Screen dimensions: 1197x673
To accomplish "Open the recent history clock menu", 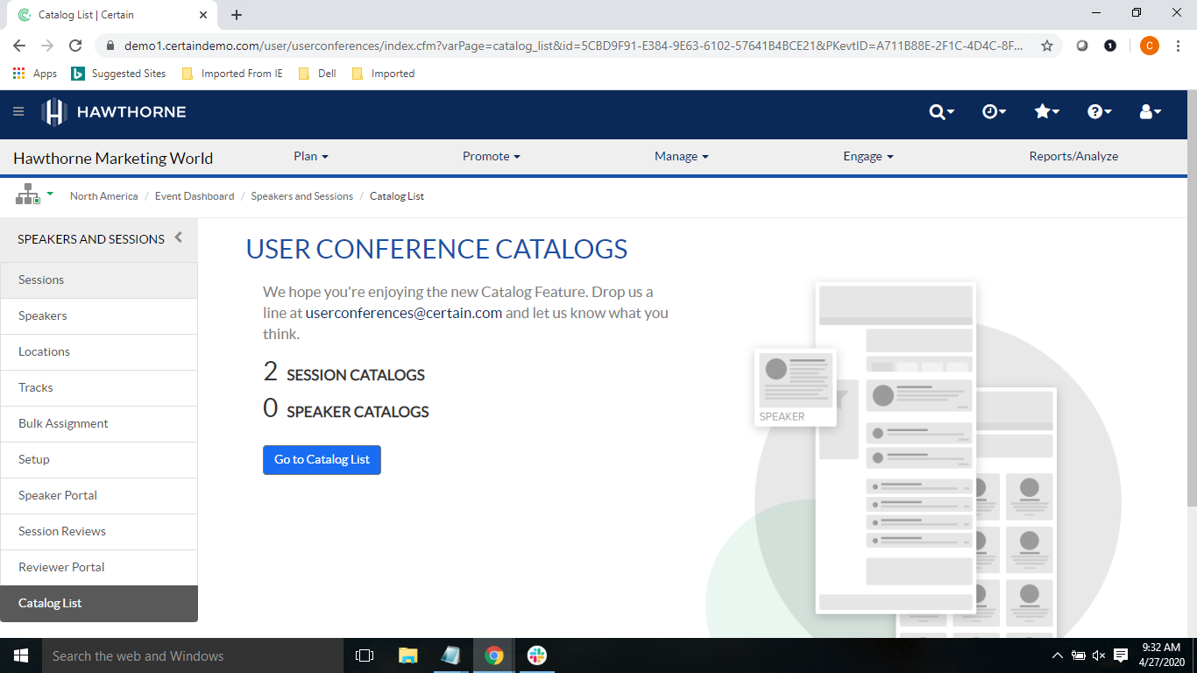I will [994, 112].
